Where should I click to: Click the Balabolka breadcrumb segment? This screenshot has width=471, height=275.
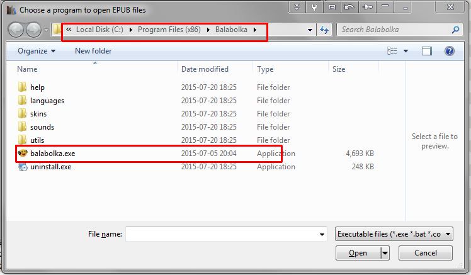(x=231, y=30)
